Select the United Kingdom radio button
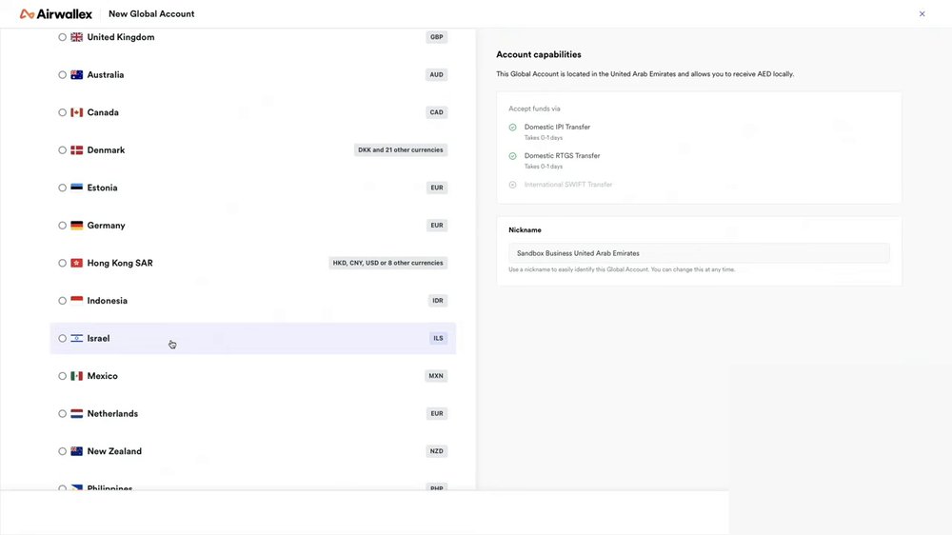Screen dimensions: 952x535 63,37
